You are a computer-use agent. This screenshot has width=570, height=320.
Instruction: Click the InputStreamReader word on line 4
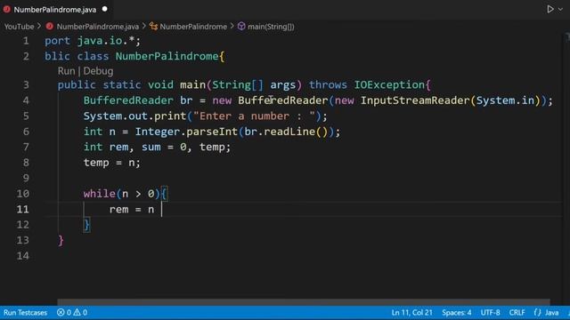click(415, 100)
